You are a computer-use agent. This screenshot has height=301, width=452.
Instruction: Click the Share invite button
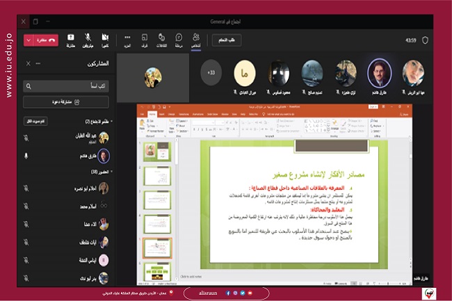65,102
